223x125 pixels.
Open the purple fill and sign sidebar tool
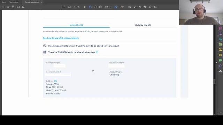click(220, 34)
